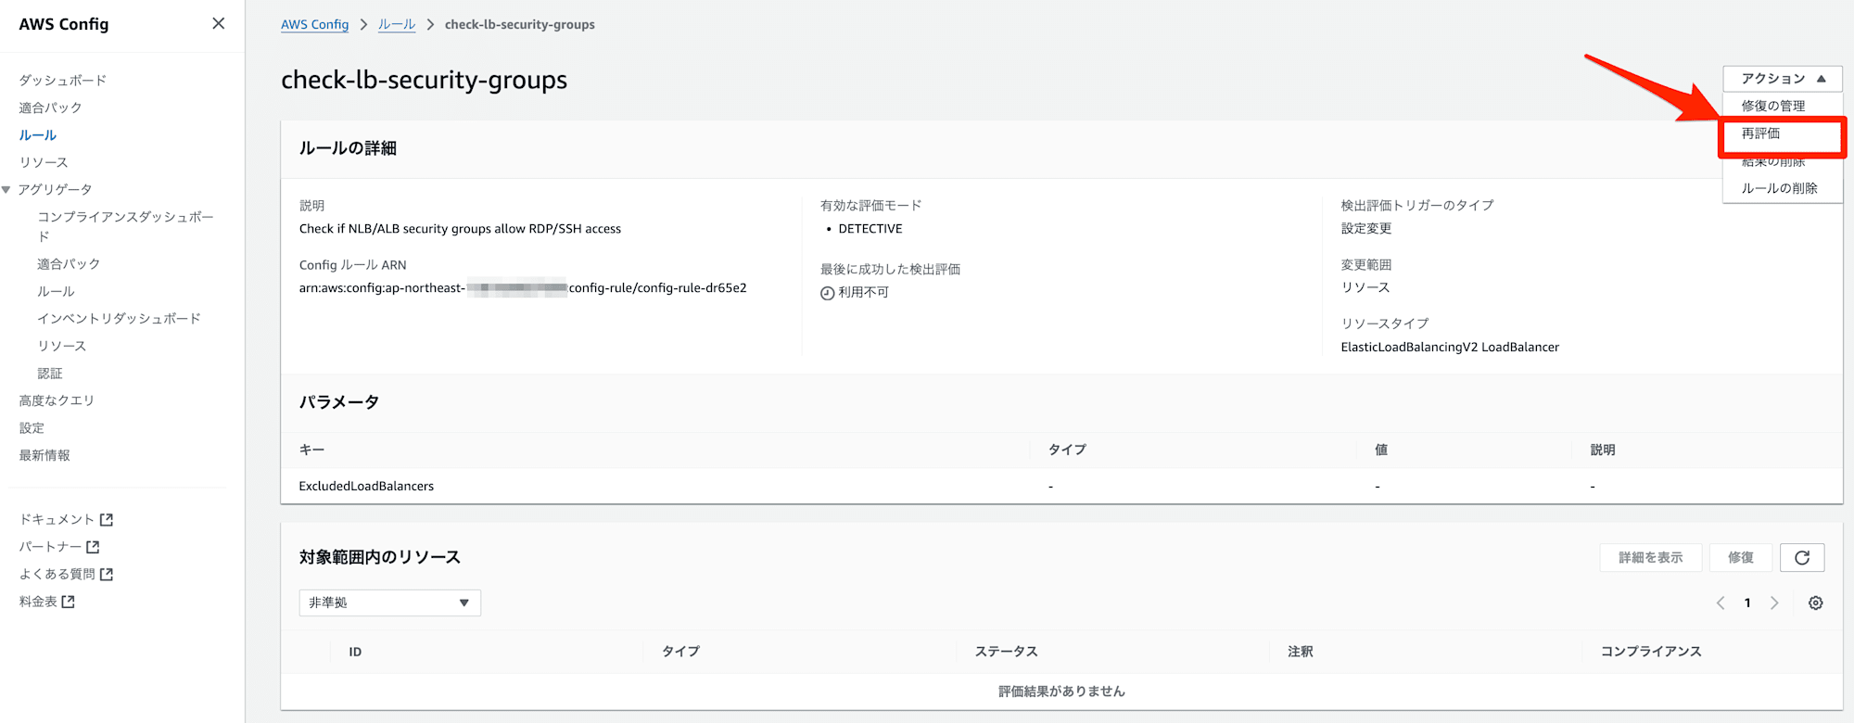The width and height of the screenshot is (1854, 723).
Task: Click rule description about RDP/SSH access
Action: click(460, 229)
